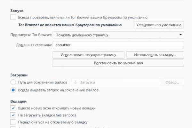192x128 pixels.
Task: Click the download arrow icon in Загрузки field
Action: pyautogui.click(x=76, y=82)
